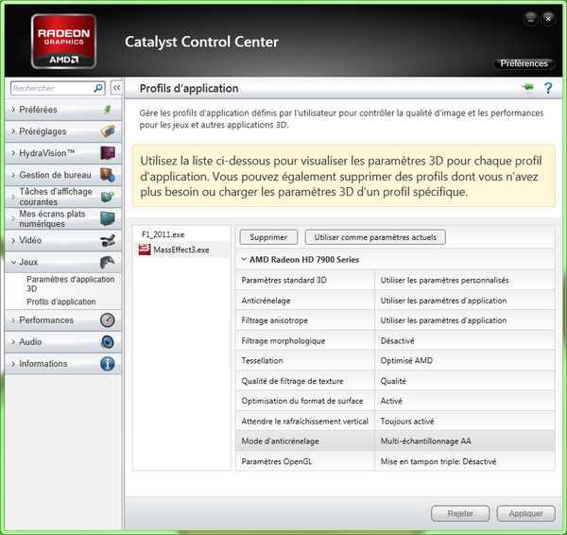The height and width of the screenshot is (535, 567).
Task: Expand the Performances section
Action: click(x=13, y=320)
